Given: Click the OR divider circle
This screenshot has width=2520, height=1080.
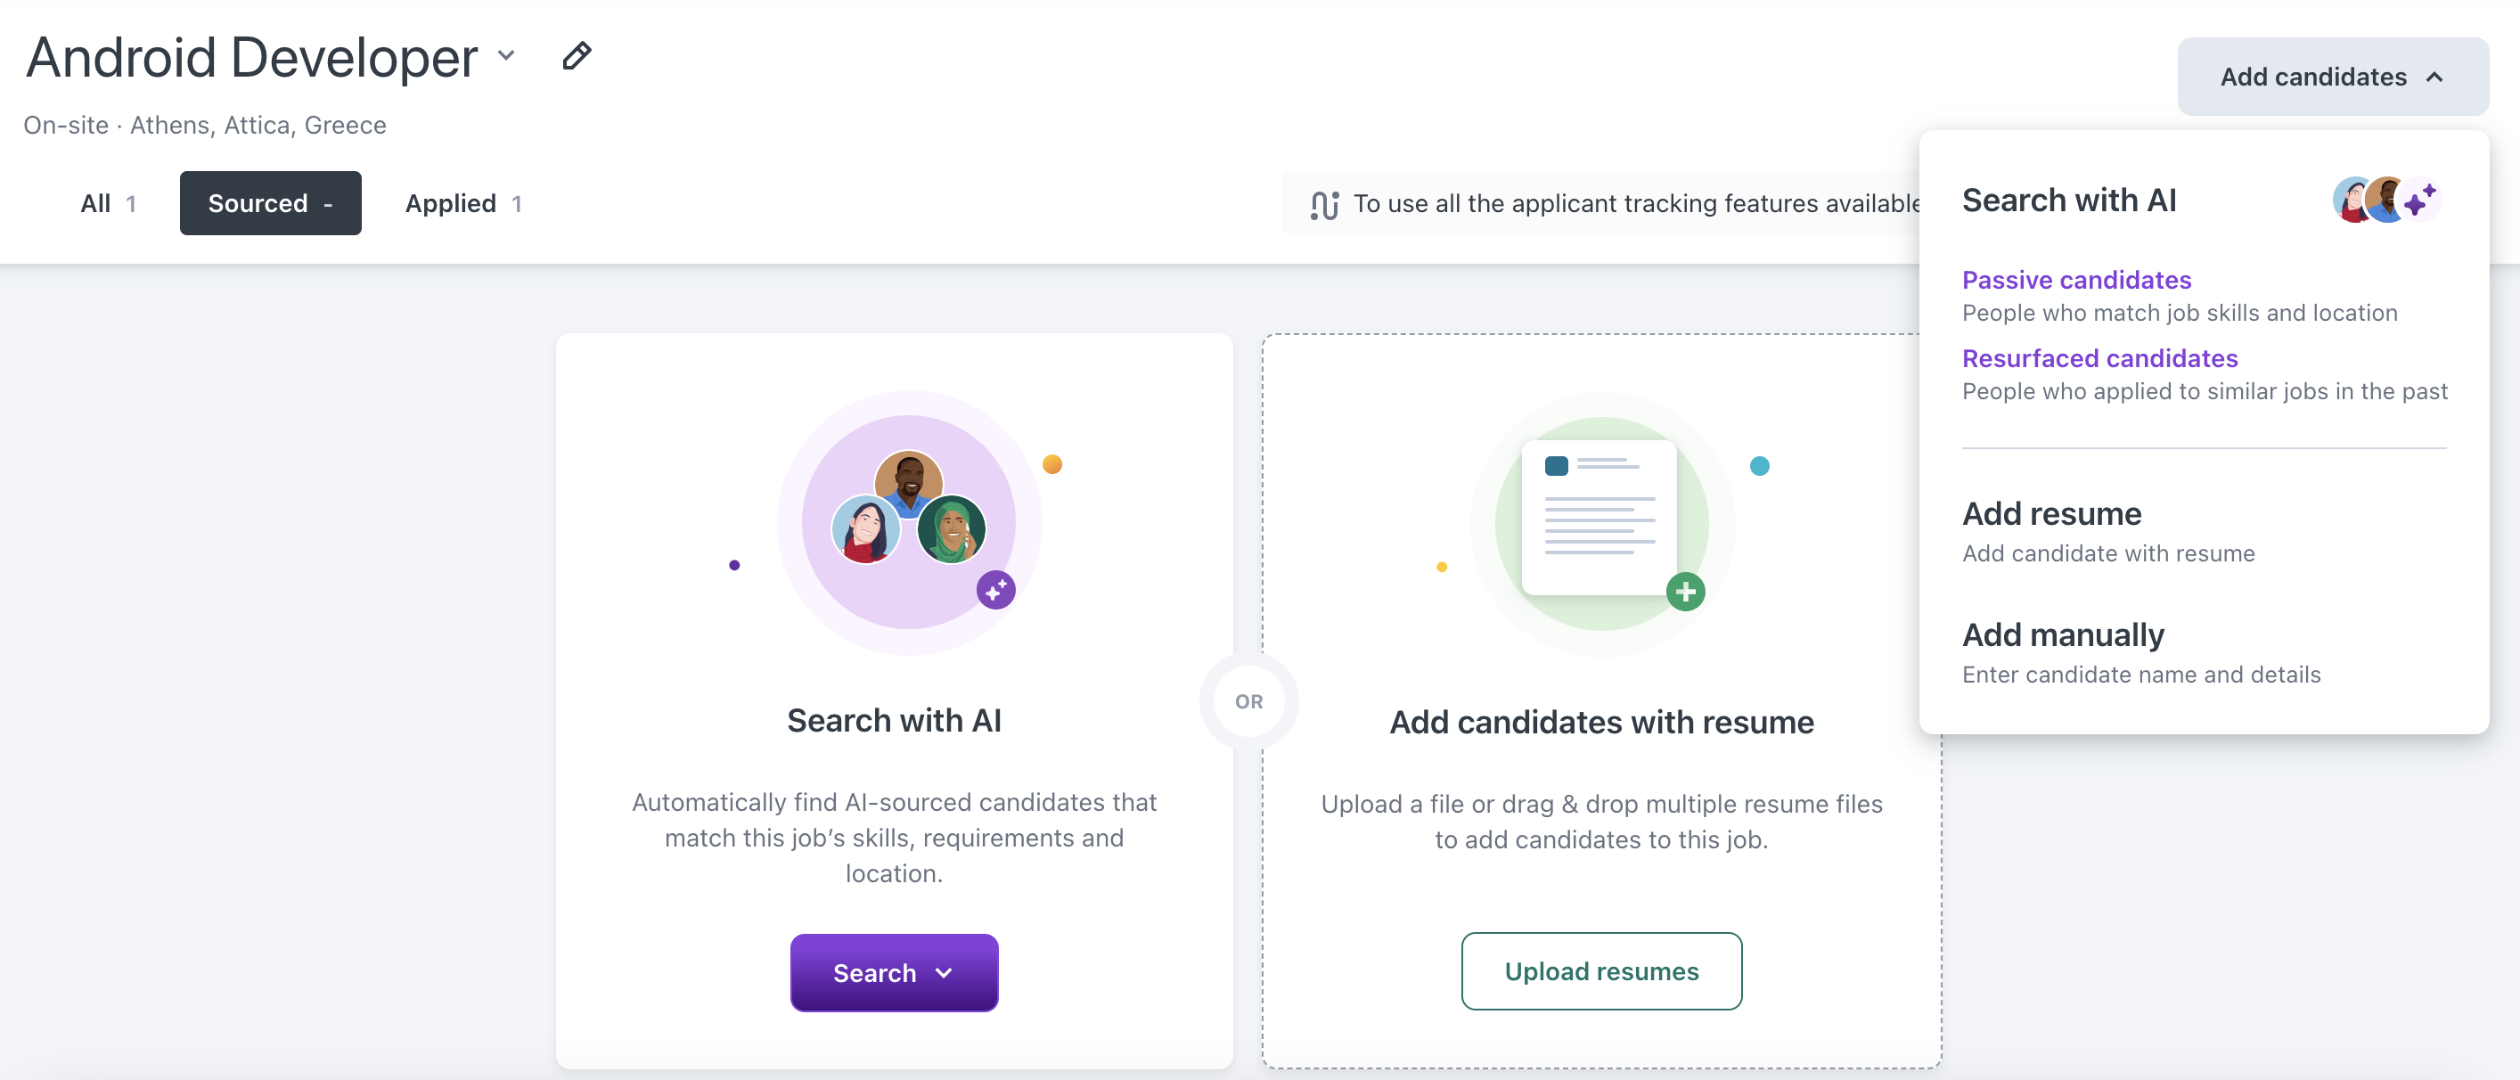Looking at the screenshot, I should (1249, 701).
